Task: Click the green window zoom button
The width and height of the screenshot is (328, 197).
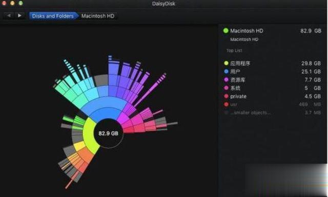Action: (20, 3)
